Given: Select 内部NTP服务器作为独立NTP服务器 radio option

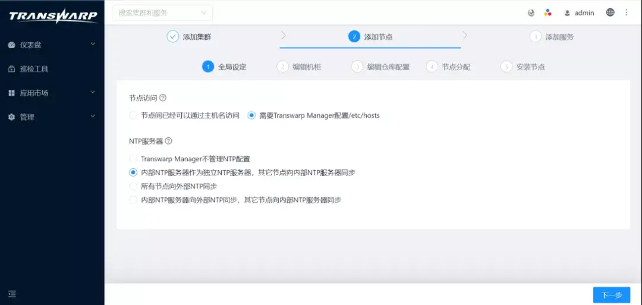Looking at the screenshot, I should pyautogui.click(x=133, y=172).
